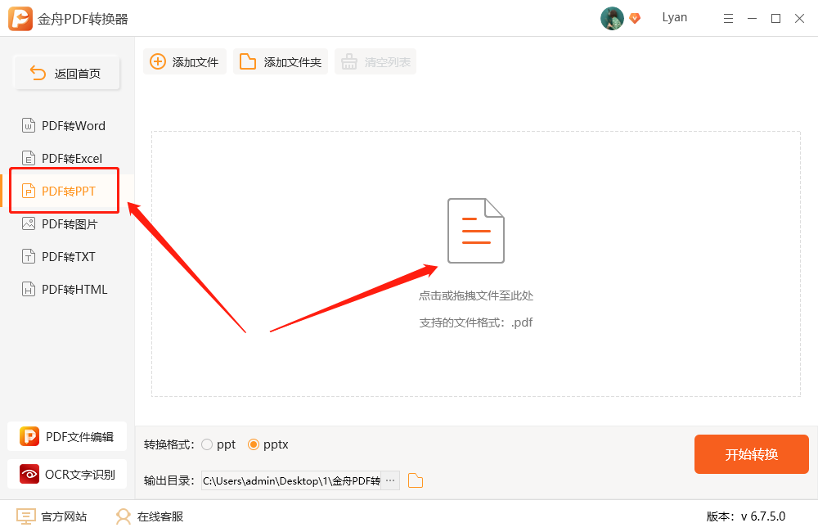Select the pptx format radio button

254,444
